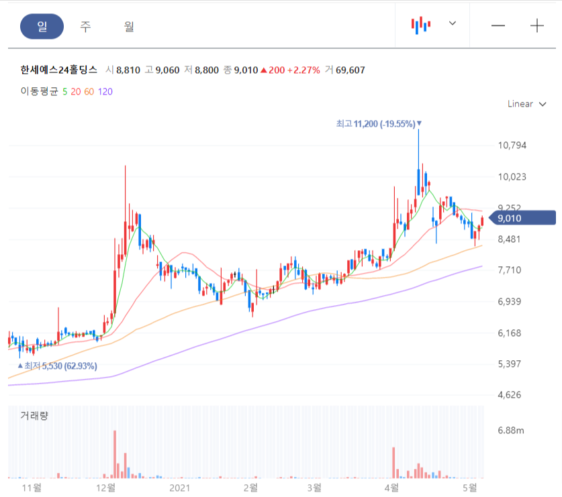The width and height of the screenshot is (562, 497).
Task: Click the 5,397 price axis label
Action: (510, 364)
